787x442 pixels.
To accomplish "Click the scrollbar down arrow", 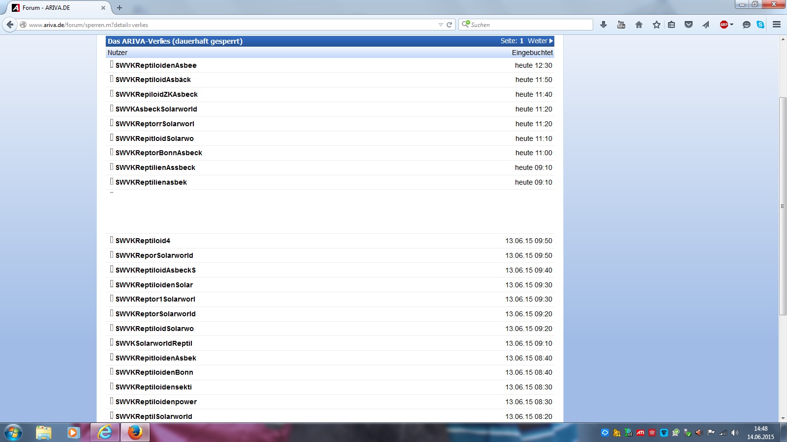I will click(x=783, y=418).
